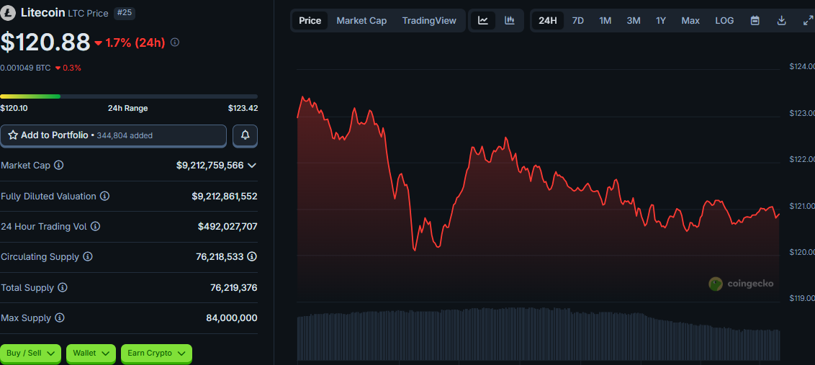The image size is (815, 365).
Task: Click the star icon in Add to Portfolio
Action: [13, 135]
